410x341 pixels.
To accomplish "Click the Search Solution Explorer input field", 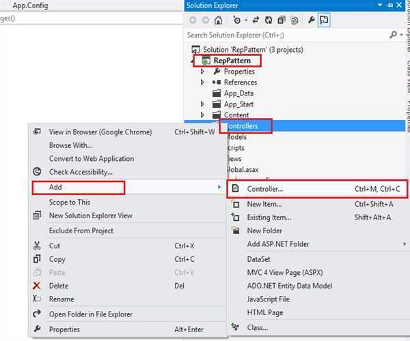I will tap(287, 35).
